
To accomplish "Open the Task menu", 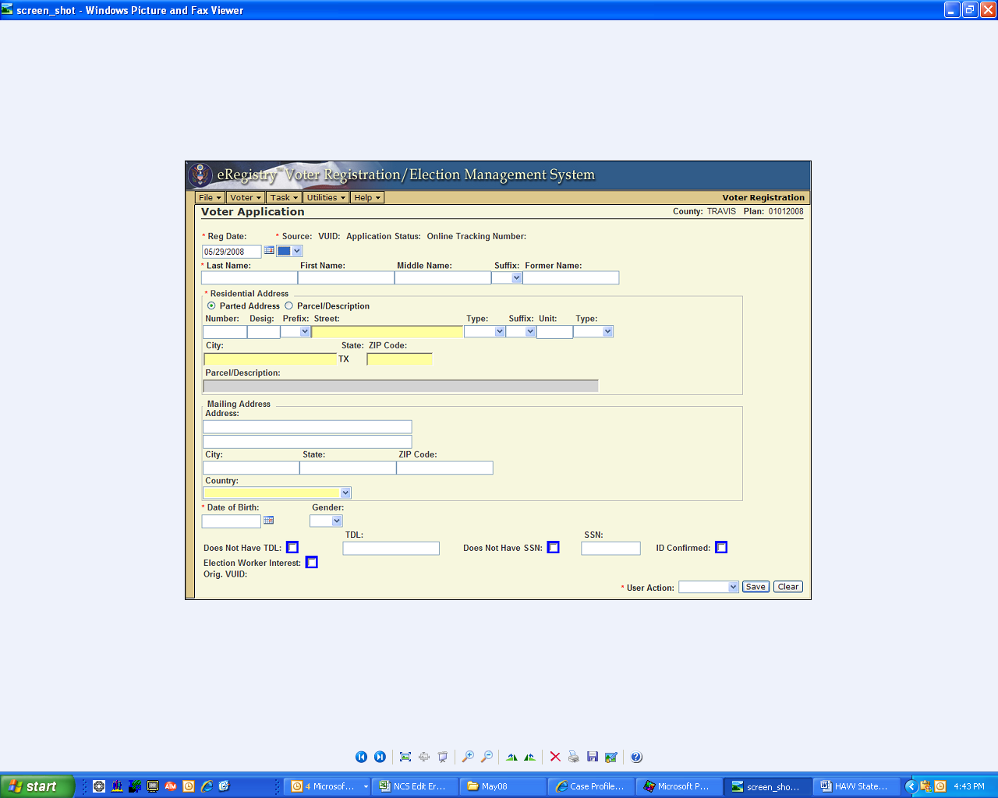I will 284,197.
